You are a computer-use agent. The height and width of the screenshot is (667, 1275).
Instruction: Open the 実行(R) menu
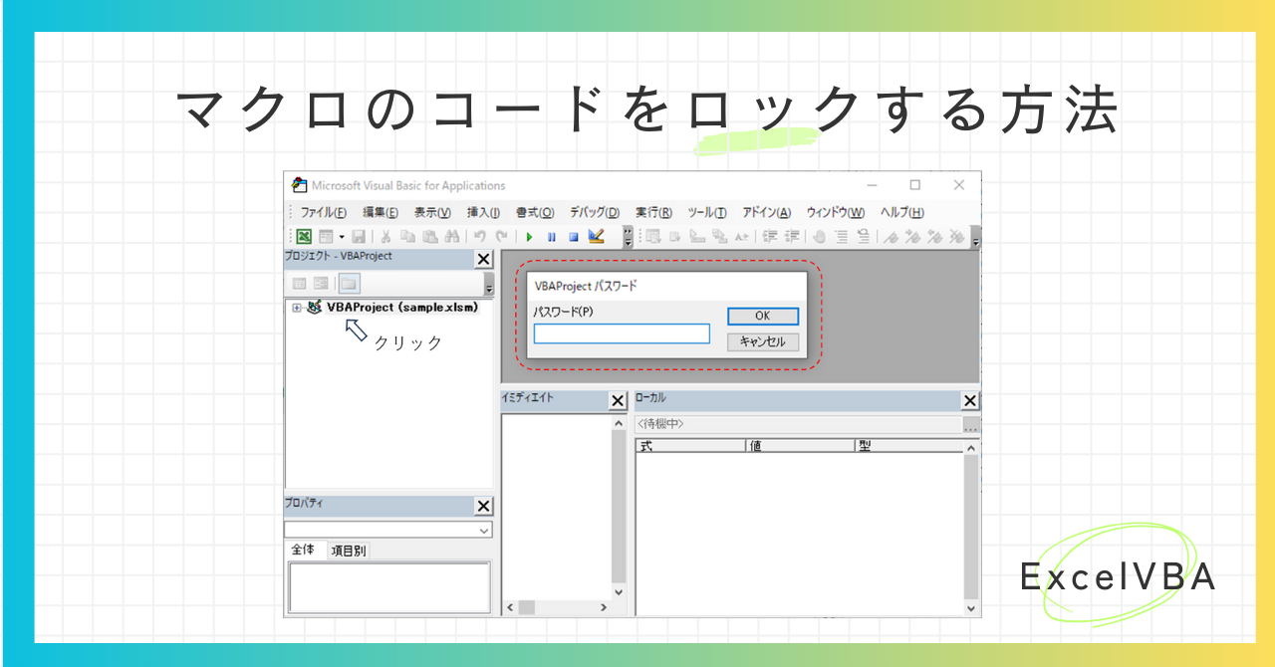653,212
